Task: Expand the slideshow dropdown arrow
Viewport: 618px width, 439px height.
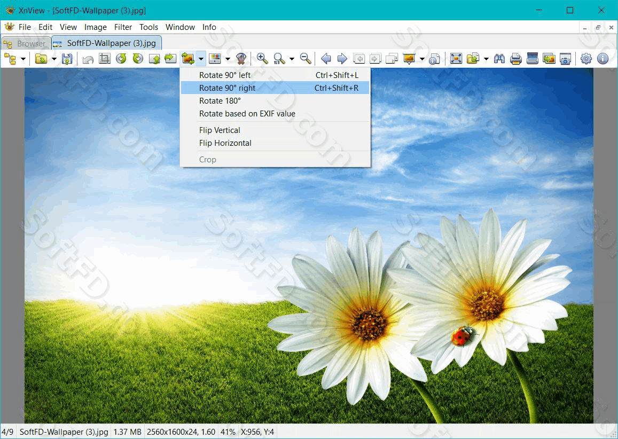Action: [x=422, y=59]
